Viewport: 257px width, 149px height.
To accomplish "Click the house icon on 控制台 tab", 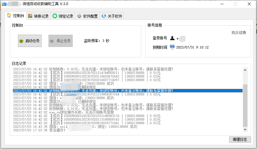I will tap(9, 15).
